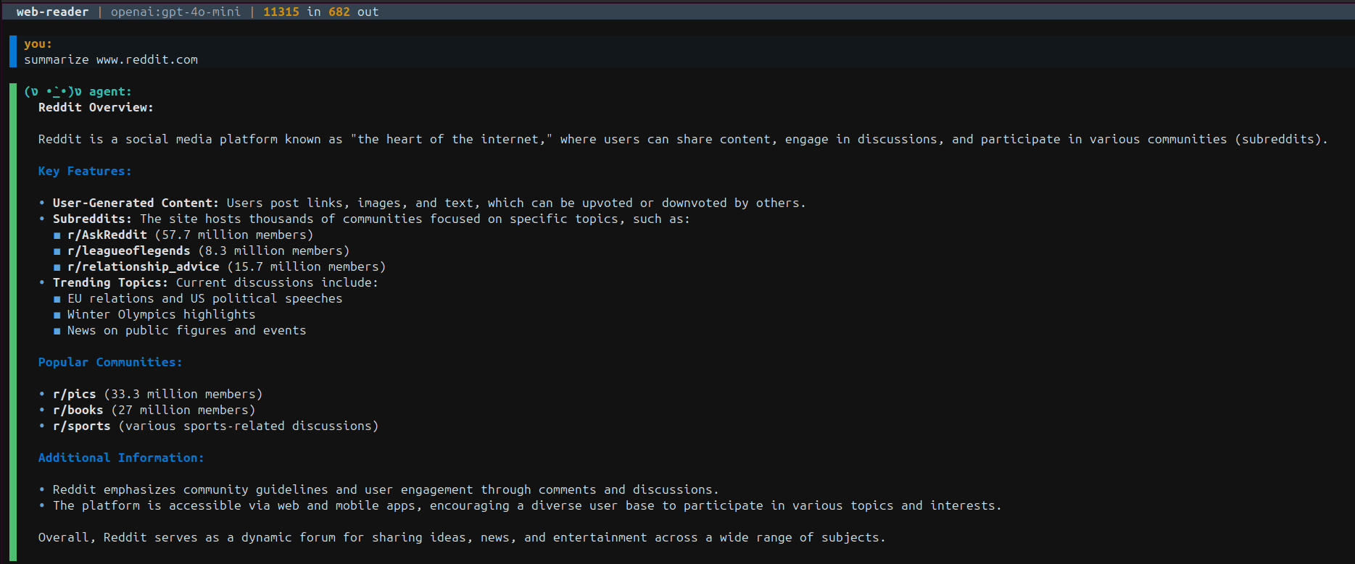Image resolution: width=1355 pixels, height=564 pixels.
Task: Select the web-reader title in the header
Action: (52, 12)
